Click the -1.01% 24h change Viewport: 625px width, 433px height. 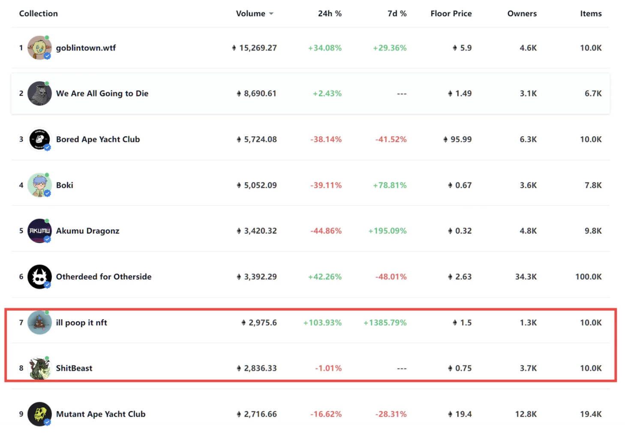pyautogui.click(x=328, y=368)
